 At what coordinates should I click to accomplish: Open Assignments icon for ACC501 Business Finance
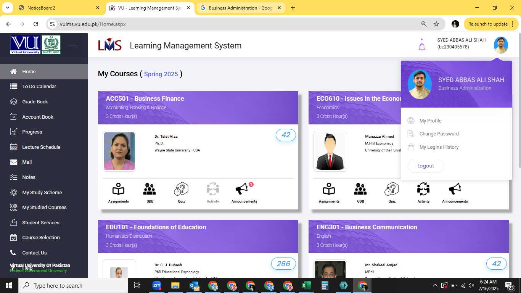tap(118, 193)
